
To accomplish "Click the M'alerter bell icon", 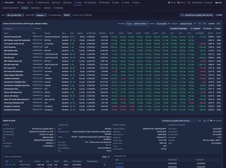I will (x=191, y=28).
